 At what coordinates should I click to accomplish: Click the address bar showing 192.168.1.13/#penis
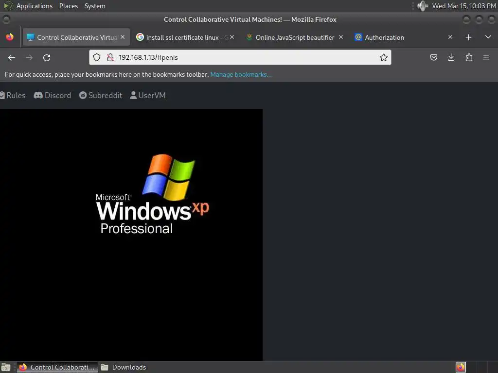240,57
